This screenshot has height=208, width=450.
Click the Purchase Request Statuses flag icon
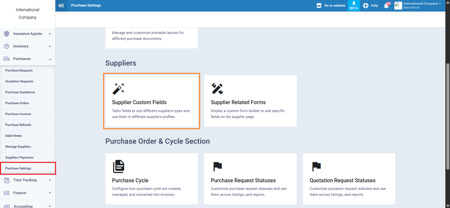tap(217, 166)
